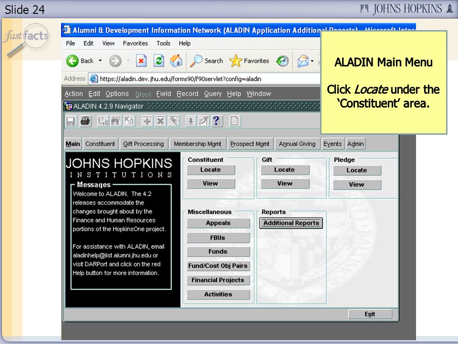Select the Main tab

pos(73,144)
